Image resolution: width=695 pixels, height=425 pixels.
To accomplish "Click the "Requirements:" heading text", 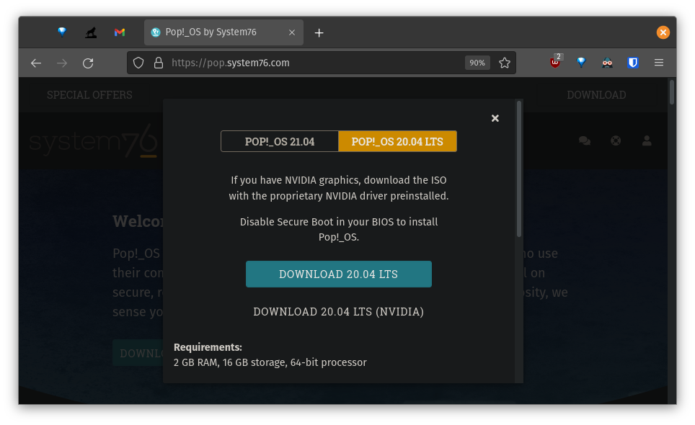I will (208, 347).
